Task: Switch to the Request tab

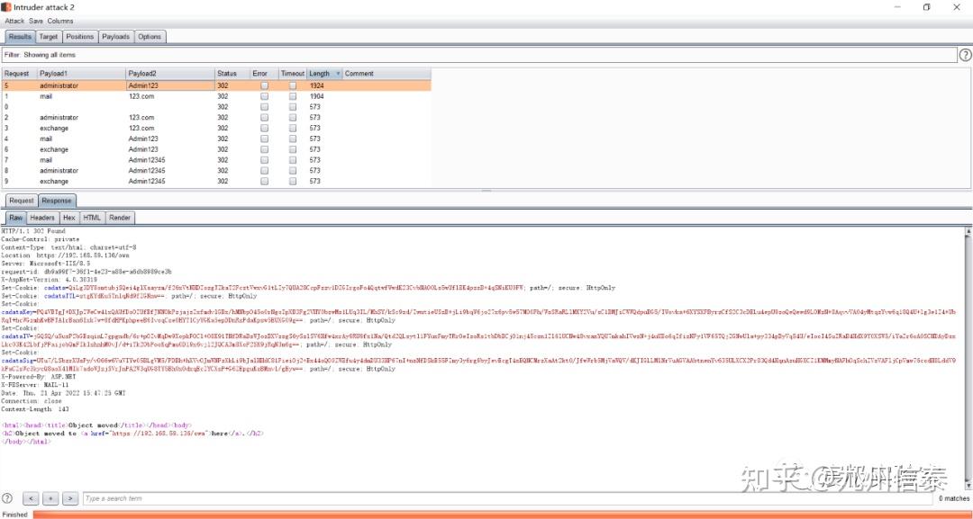Action: pyautogui.click(x=21, y=201)
